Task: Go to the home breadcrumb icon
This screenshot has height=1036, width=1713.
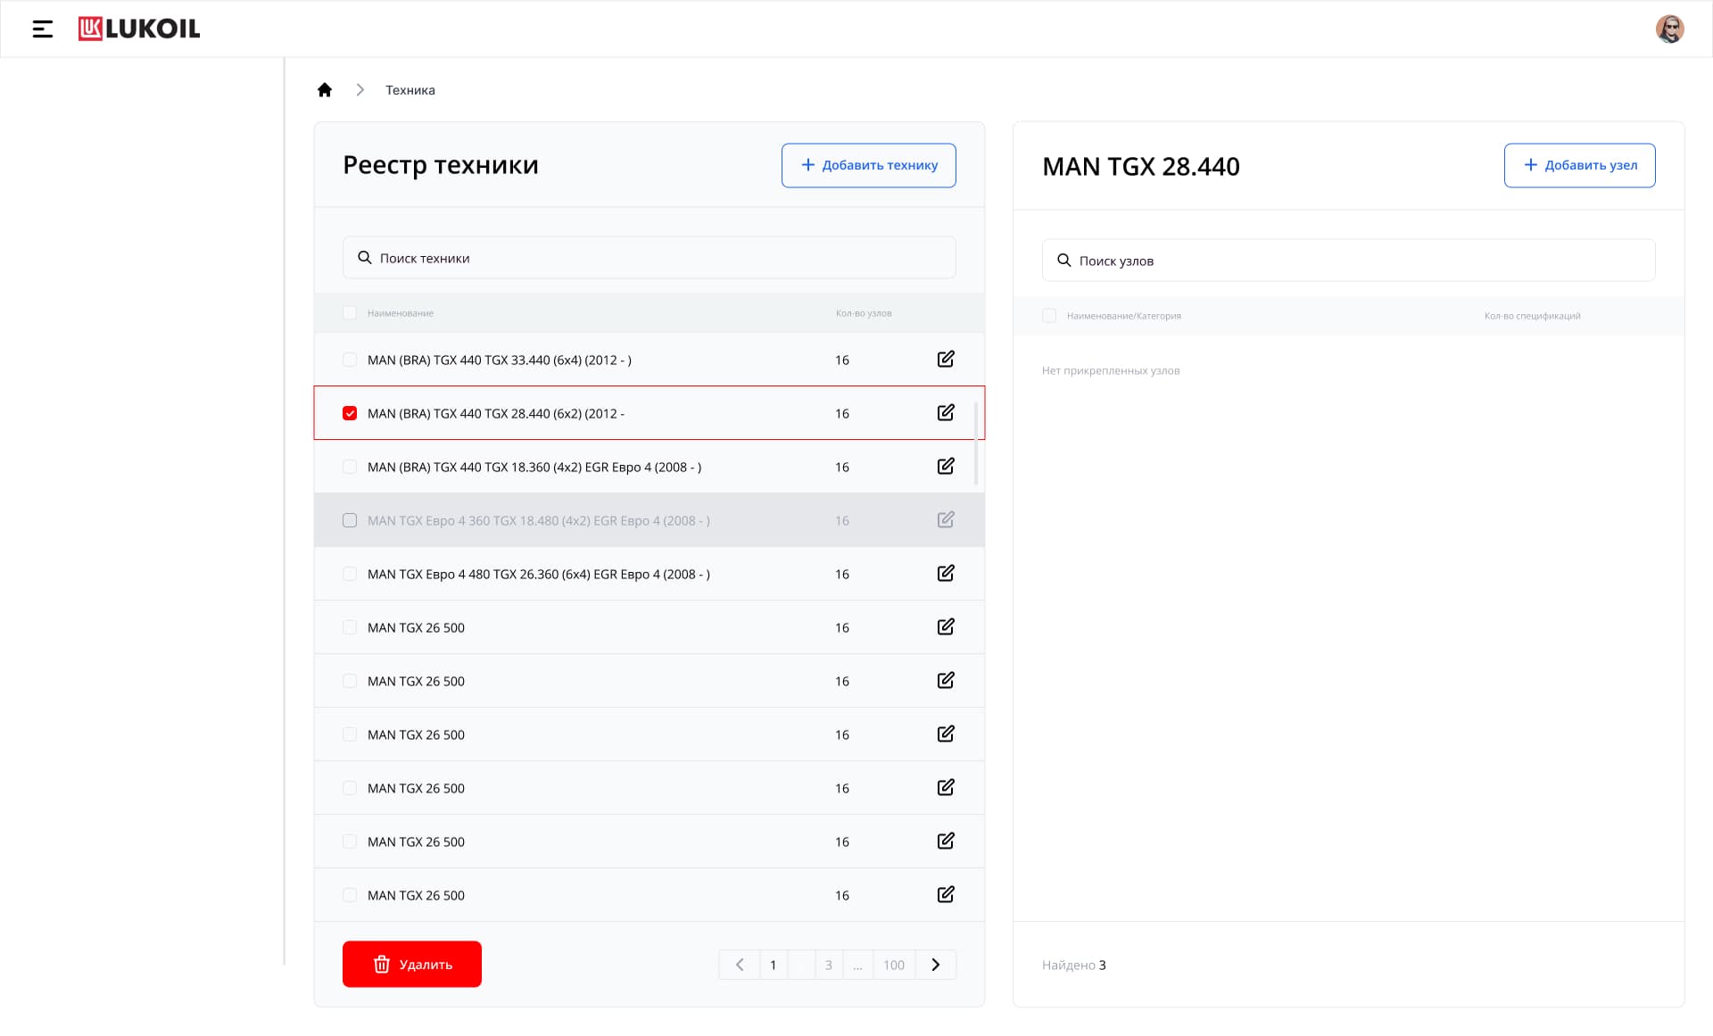Action: 325,90
